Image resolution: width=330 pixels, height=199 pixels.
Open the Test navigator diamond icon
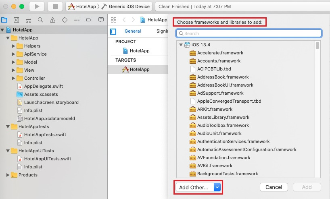pos(65,20)
